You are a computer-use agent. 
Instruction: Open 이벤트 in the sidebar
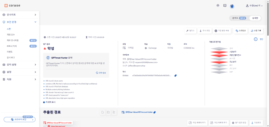[x=10, y=52]
